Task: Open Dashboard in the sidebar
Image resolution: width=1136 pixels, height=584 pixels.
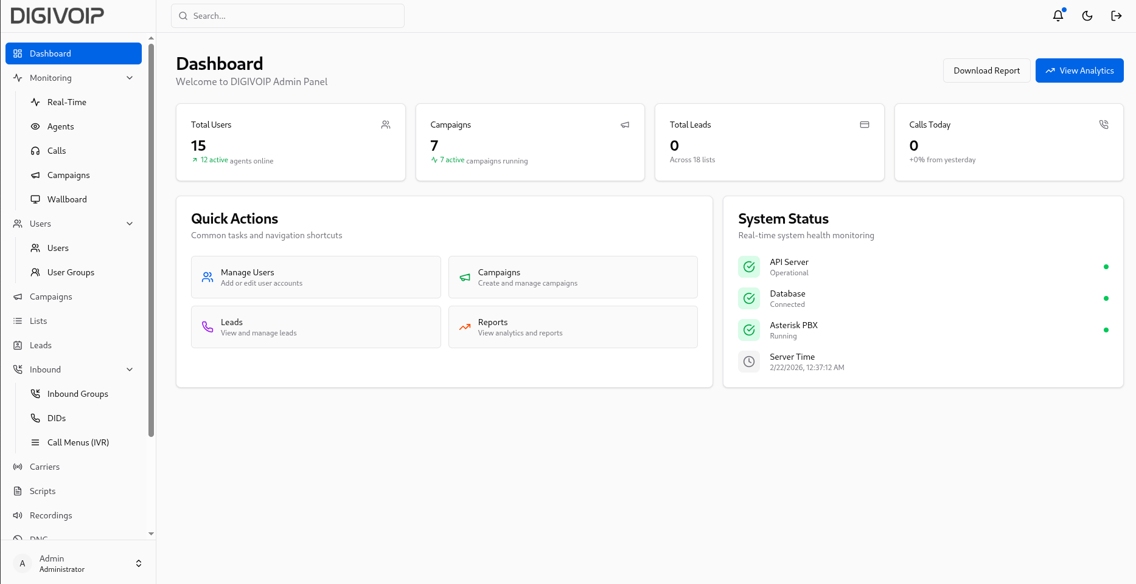Action: [74, 53]
